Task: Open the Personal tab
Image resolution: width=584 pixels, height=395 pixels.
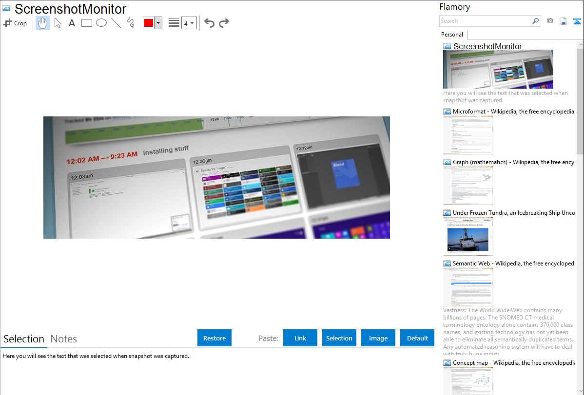Action: click(x=452, y=34)
